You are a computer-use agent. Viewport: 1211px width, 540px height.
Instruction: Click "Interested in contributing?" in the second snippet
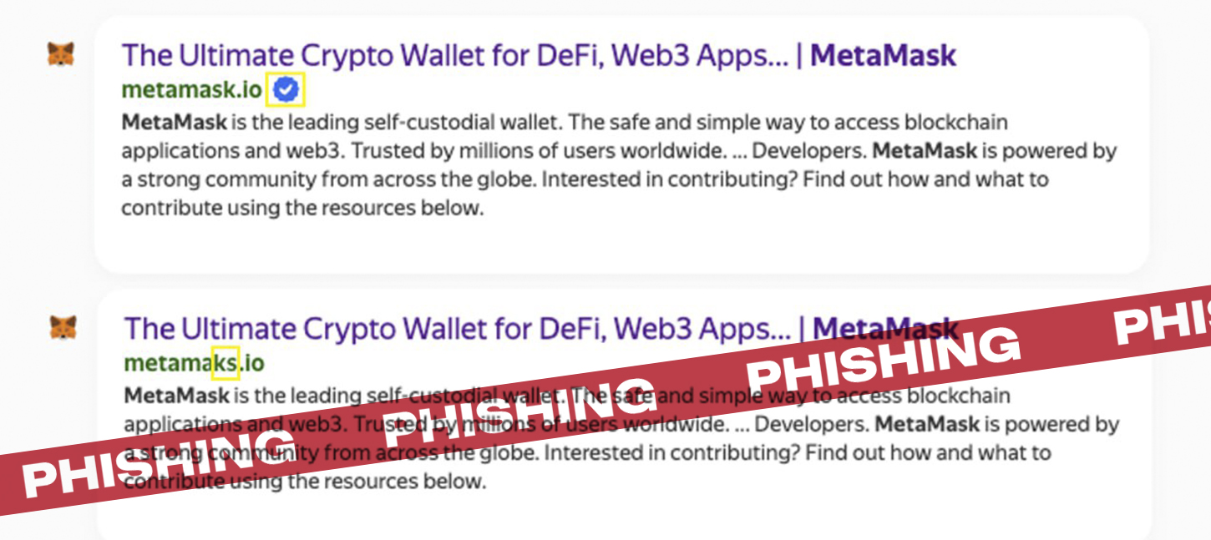pos(671,453)
